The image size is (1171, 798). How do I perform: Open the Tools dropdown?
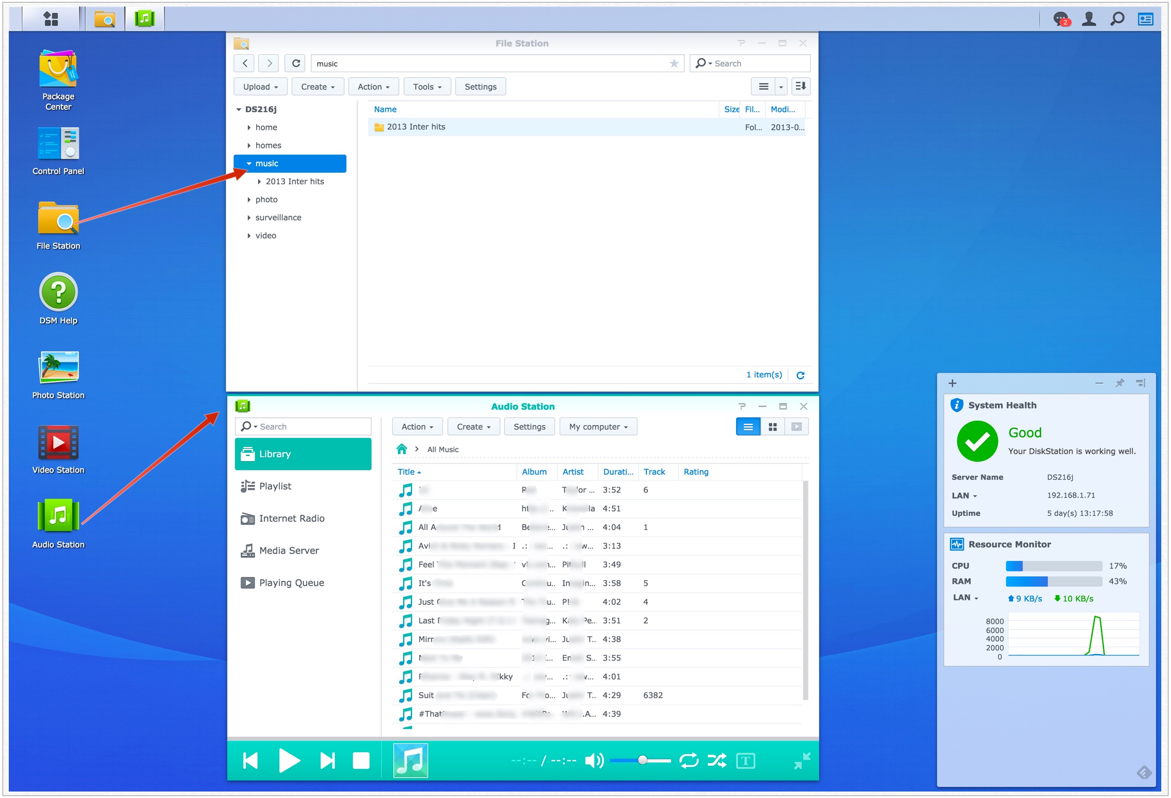tap(427, 87)
